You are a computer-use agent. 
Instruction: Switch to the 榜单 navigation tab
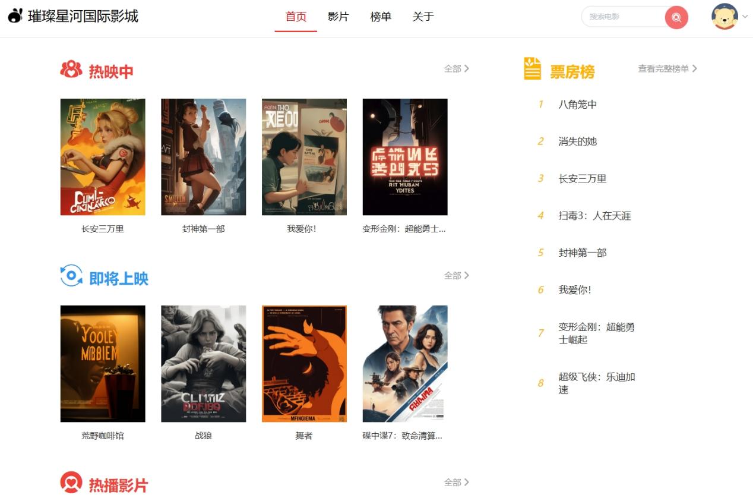coord(381,17)
